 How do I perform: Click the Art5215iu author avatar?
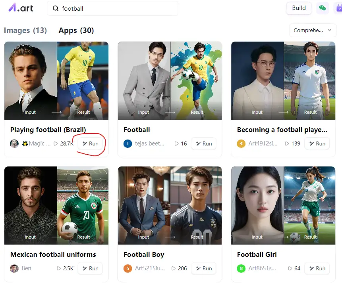pos(128,268)
